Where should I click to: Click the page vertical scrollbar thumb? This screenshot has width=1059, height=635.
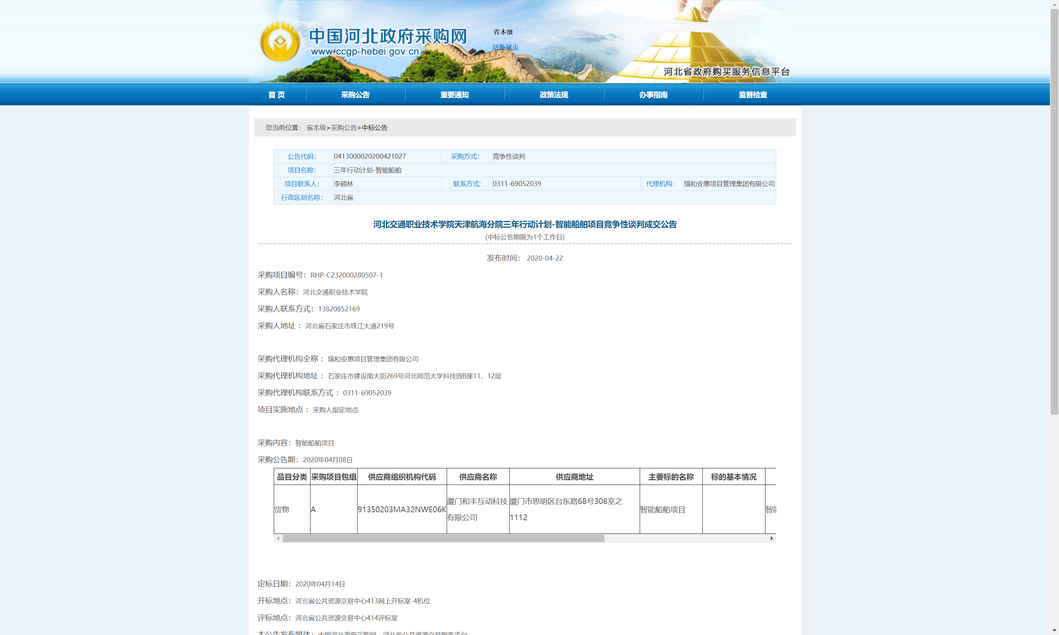(x=1054, y=211)
